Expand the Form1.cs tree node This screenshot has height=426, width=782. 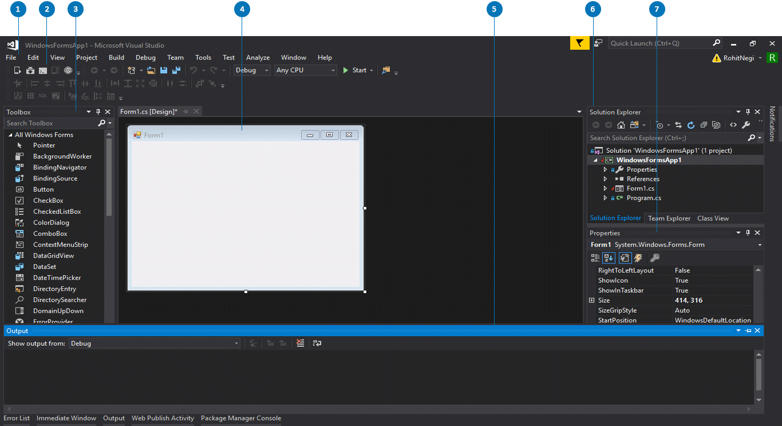(x=606, y=188)
